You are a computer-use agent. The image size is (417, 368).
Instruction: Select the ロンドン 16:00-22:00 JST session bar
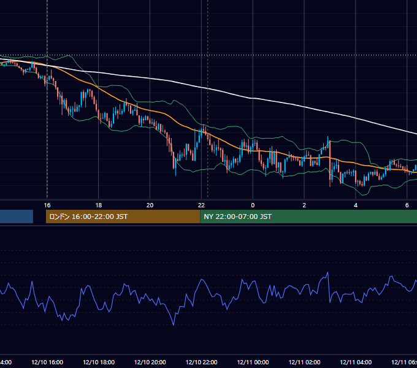click(123, 217)
